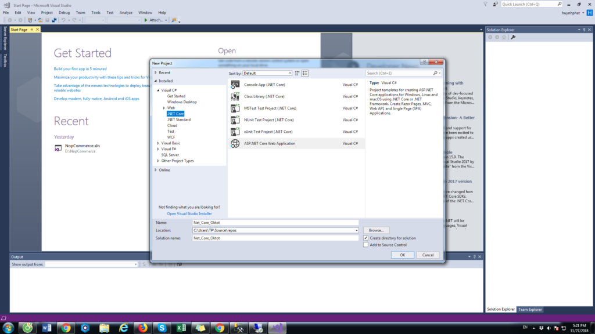This screenshot has height=334, width=595.
Task: Expand the Online templates section
Action: click(155, 170)
